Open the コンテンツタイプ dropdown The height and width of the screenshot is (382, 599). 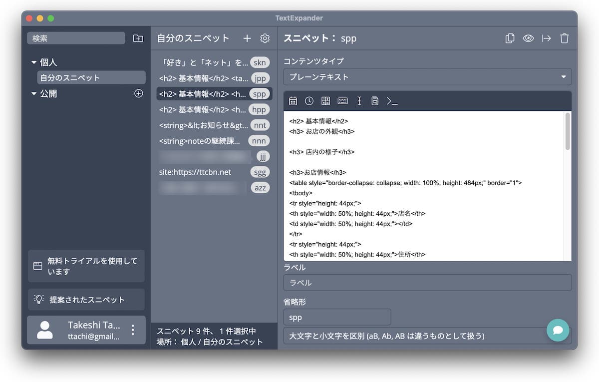click(427, 77)
